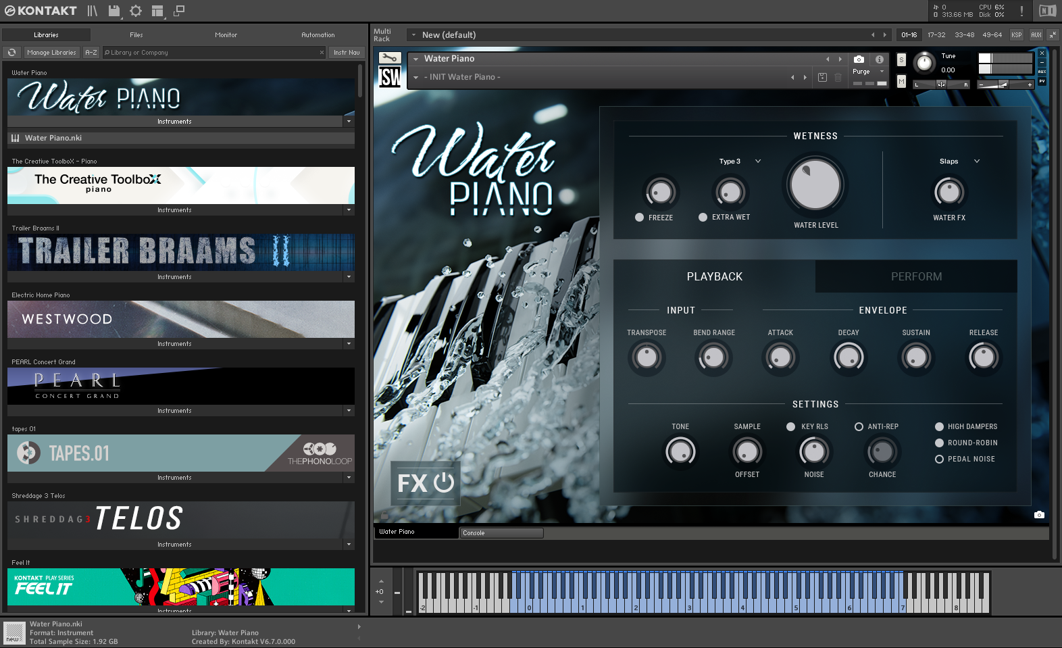Select channel page 17-32

pos(936,34)
